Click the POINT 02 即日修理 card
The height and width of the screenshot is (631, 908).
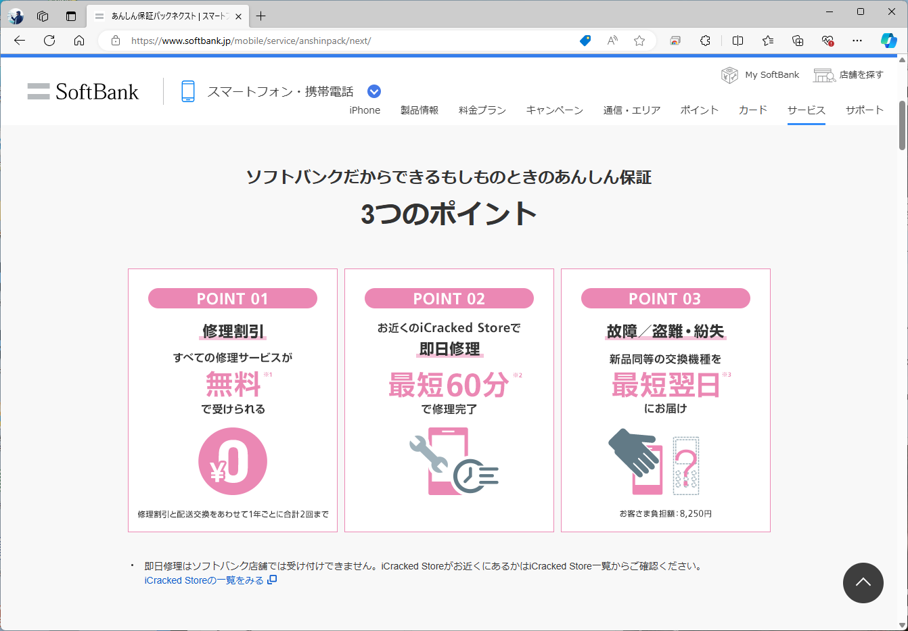coord(449,400)
